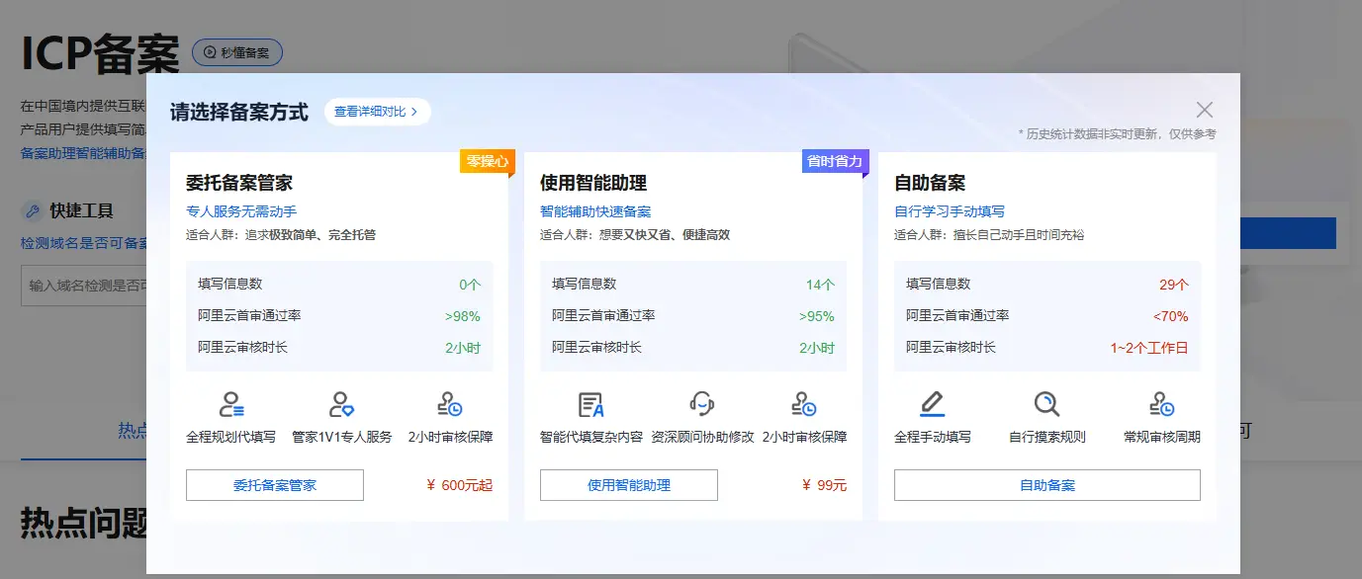Click the 省时省力 badge on 使用智能助理 card
Image resolution: width=1362 pixels, height=579 pixels.
click(835, 162)
